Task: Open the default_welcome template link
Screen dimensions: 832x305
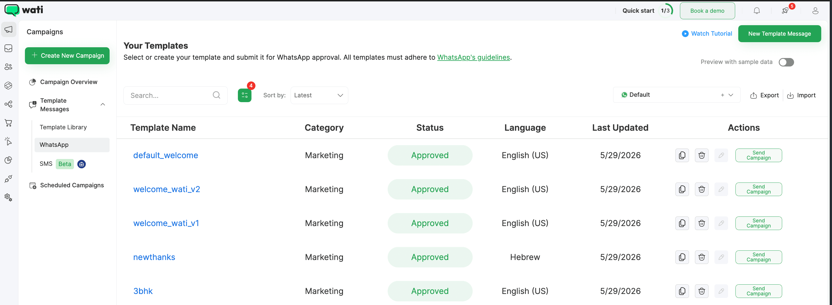Action: tap(165, 155)
